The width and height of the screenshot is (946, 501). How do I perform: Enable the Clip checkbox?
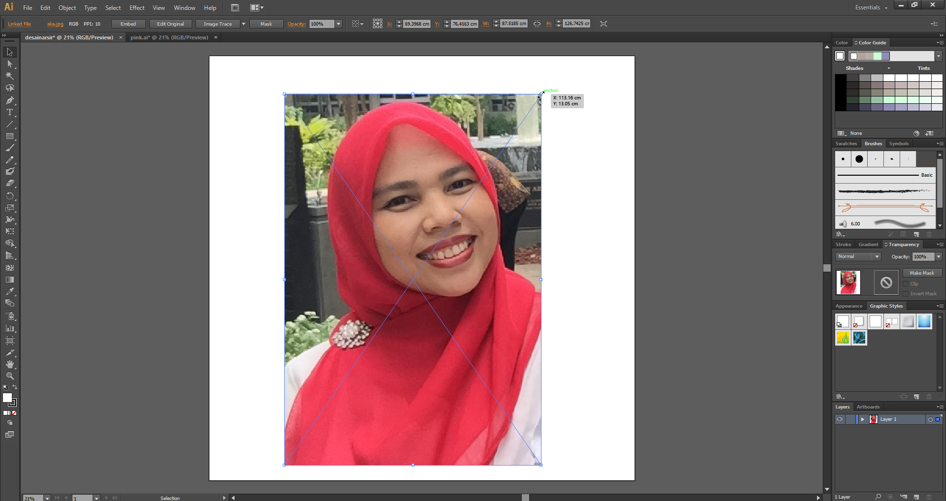point(906,284)
